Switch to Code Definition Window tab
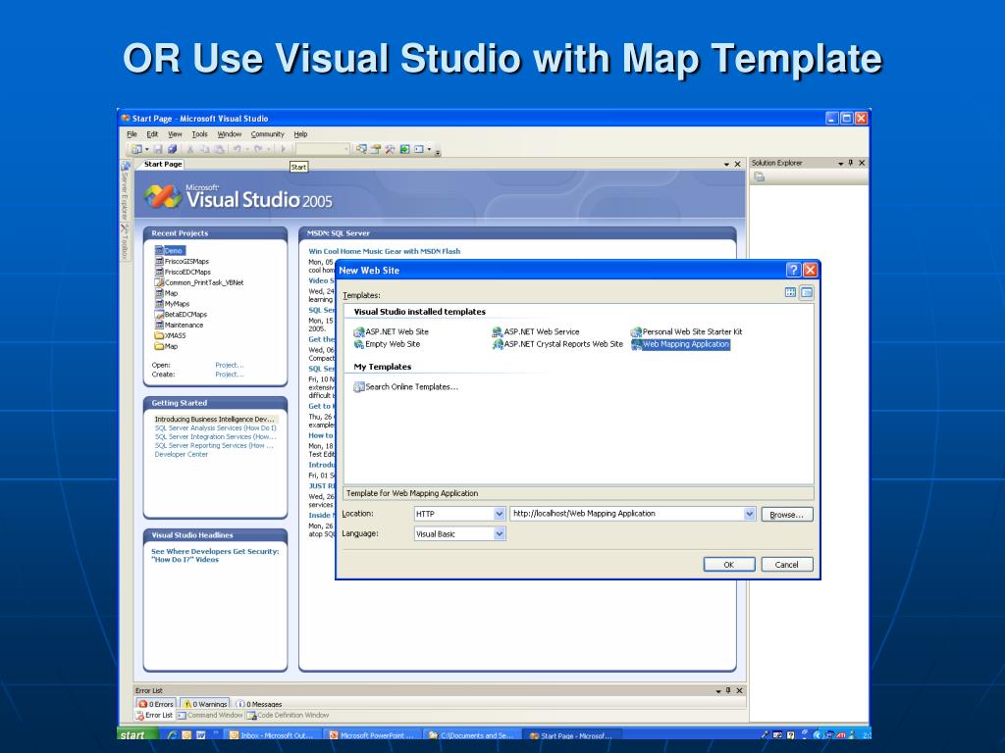 click(x=288, y=715)
